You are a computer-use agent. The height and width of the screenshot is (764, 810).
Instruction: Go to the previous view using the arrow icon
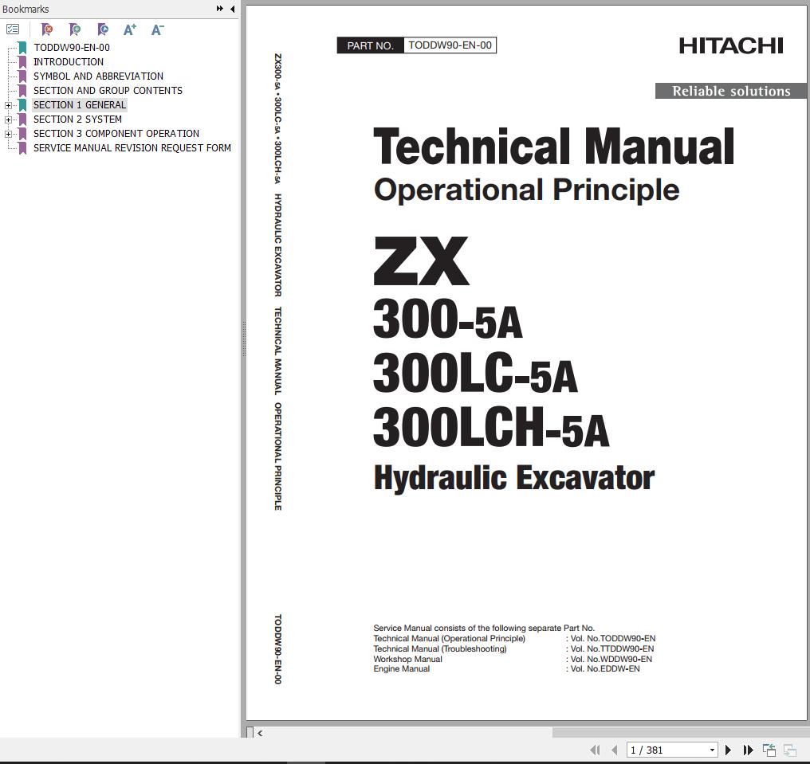click(x=769, y=750)
